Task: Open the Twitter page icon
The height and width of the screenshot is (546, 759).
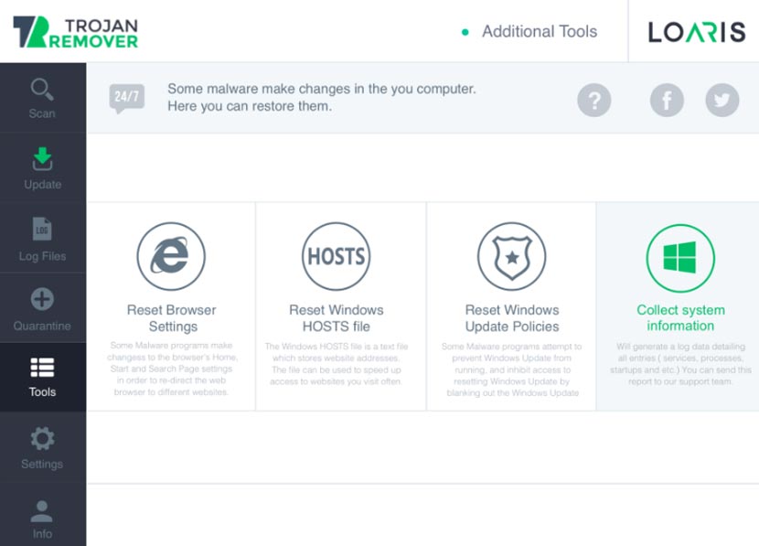Action: click(x=722, y=101)
